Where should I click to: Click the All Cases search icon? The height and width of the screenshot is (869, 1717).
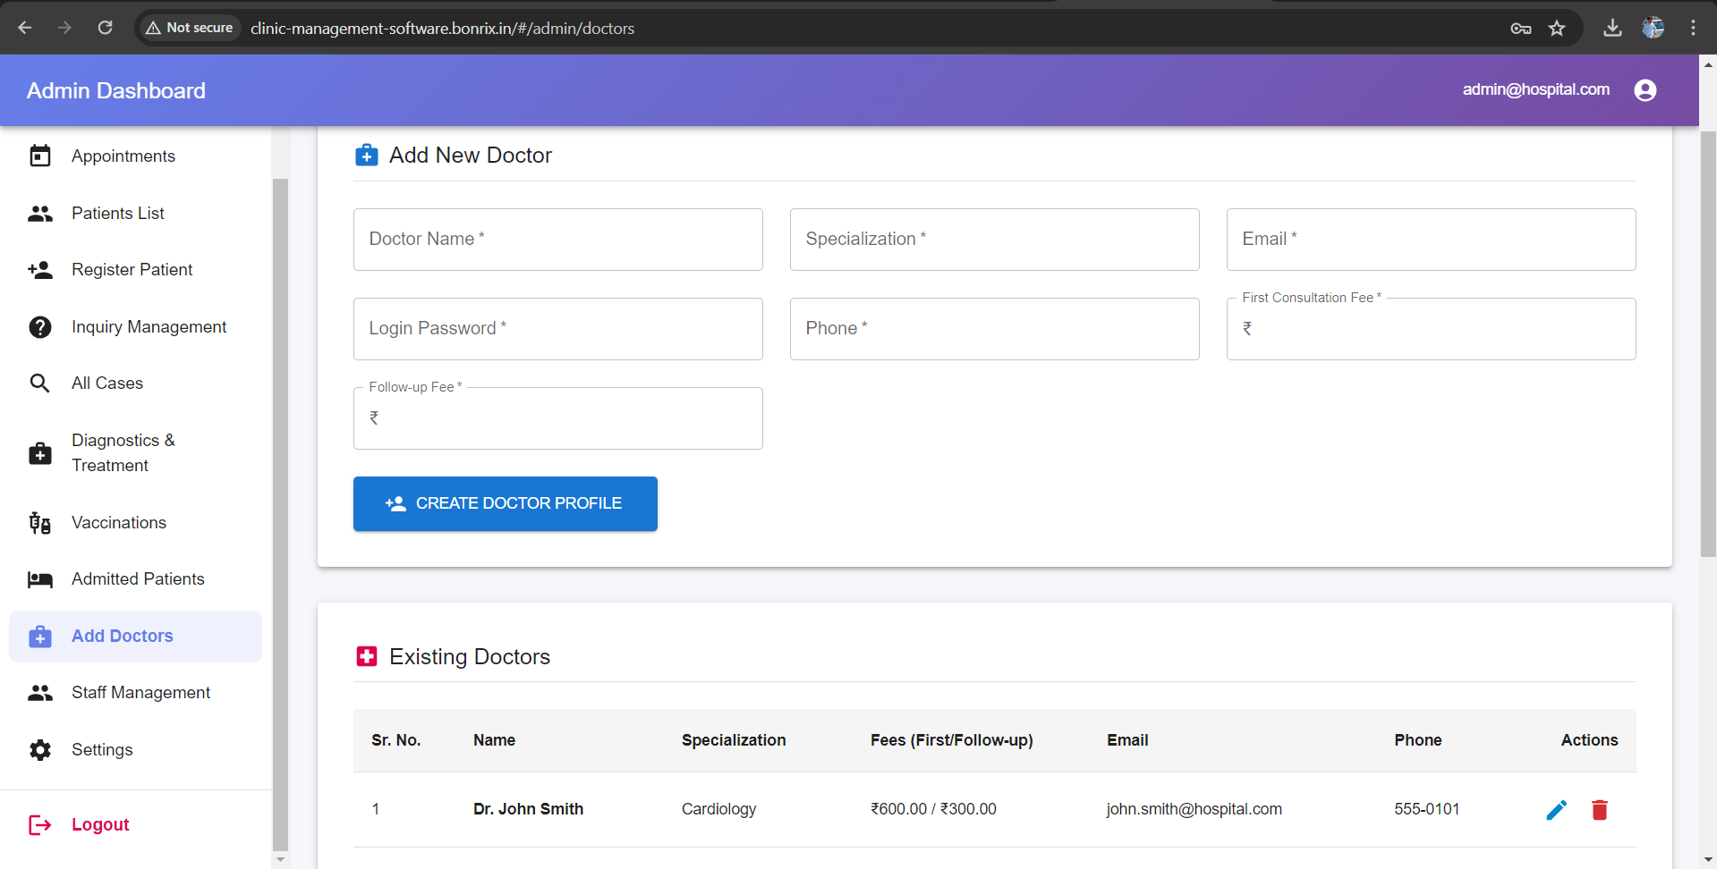tap(40, 383)
